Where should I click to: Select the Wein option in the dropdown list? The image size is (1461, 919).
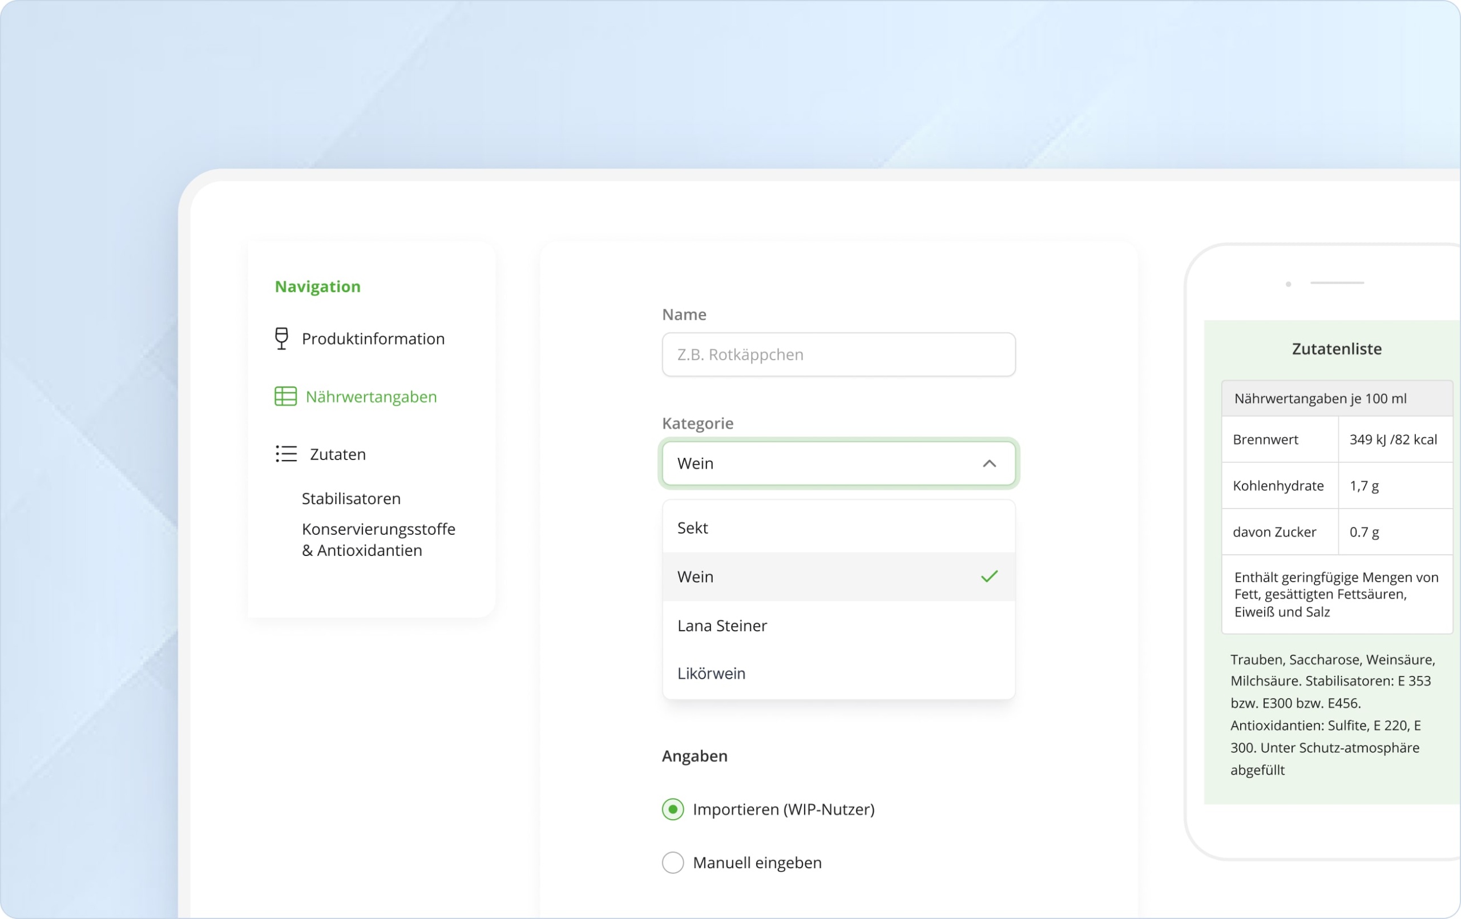(x=838, y=577)
